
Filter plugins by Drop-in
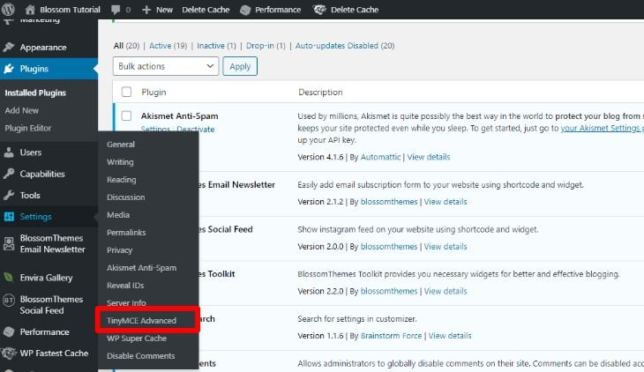tap(260, 46)
